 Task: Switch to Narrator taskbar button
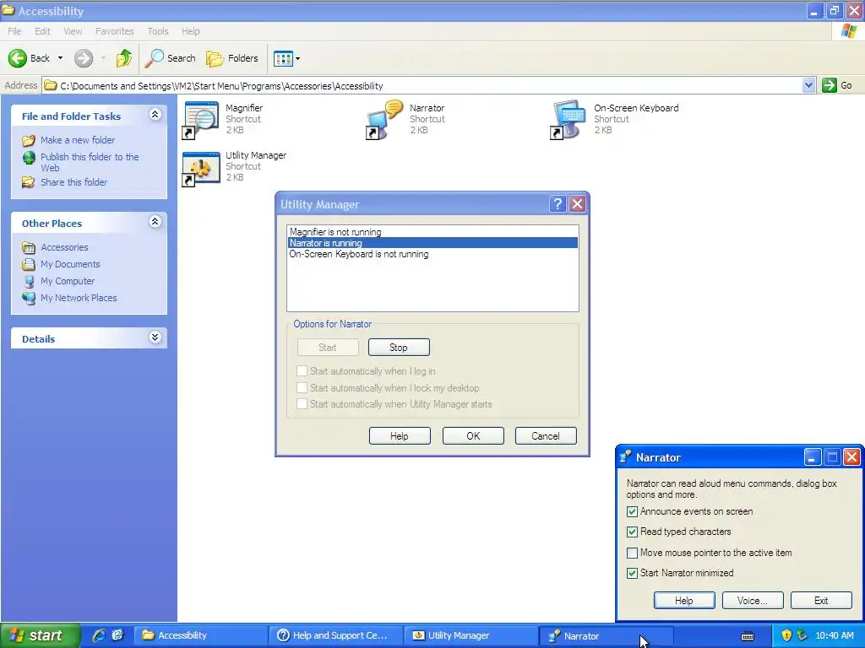click(606, 636)
